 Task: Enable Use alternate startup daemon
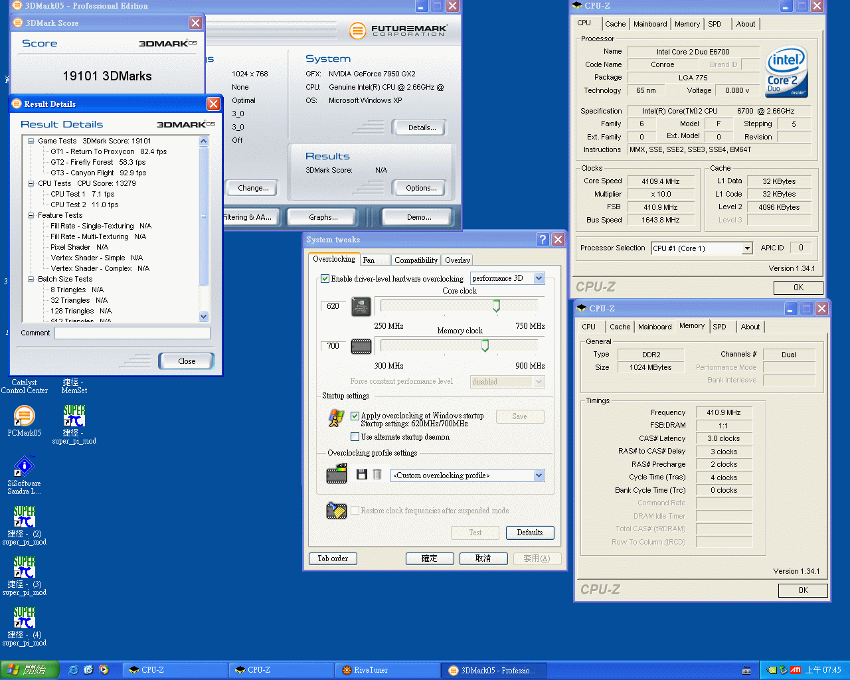point(355,437)
